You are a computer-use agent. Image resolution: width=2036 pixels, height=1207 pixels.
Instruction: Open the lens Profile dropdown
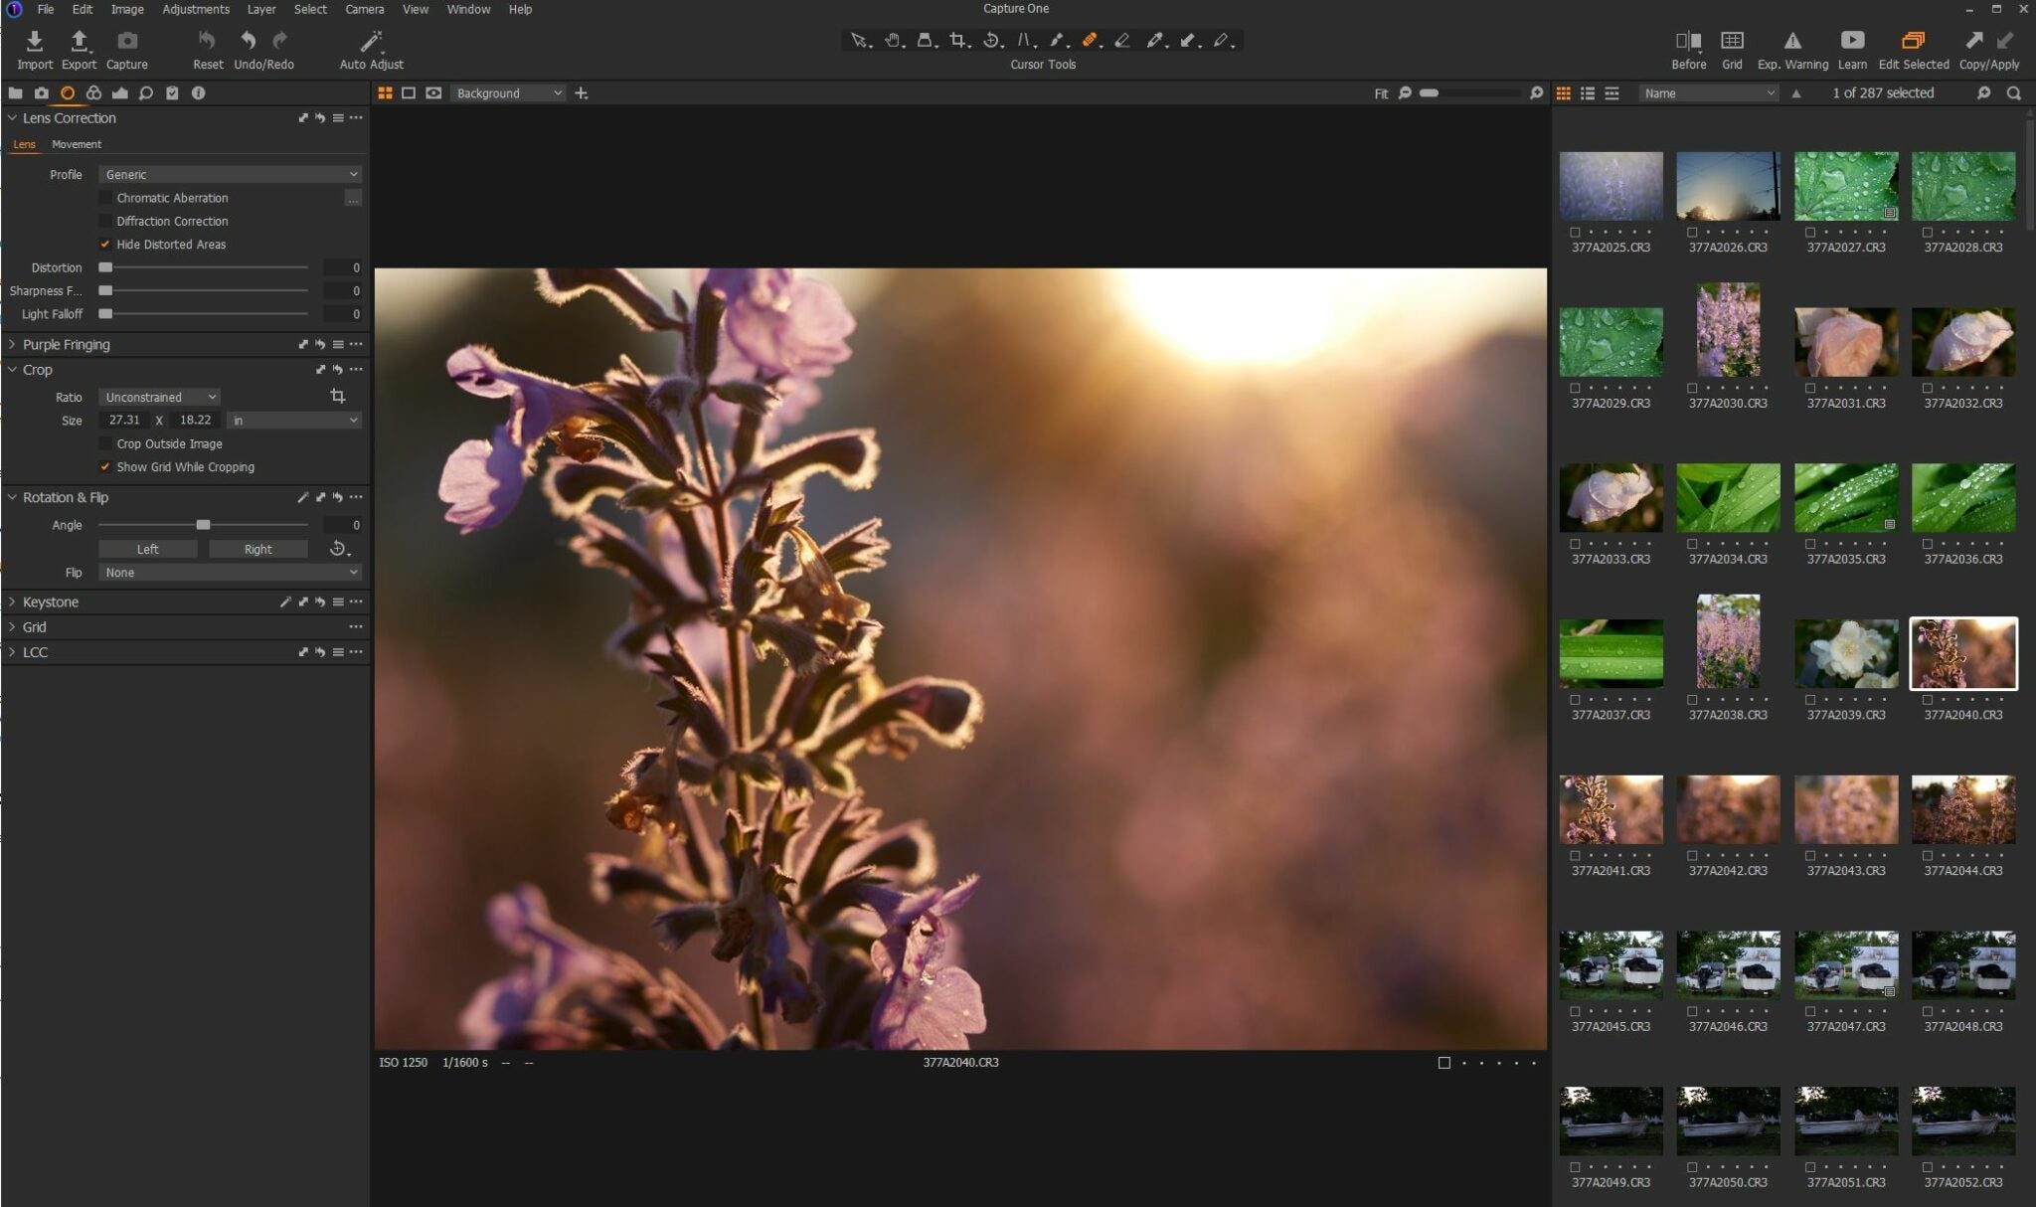point(229,173)
